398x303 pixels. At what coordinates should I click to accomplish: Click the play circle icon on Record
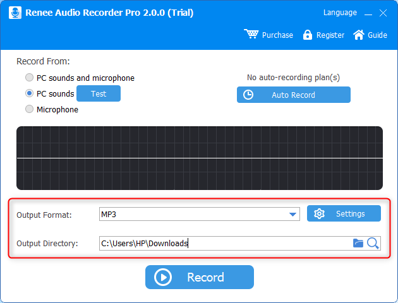(163, 277)
